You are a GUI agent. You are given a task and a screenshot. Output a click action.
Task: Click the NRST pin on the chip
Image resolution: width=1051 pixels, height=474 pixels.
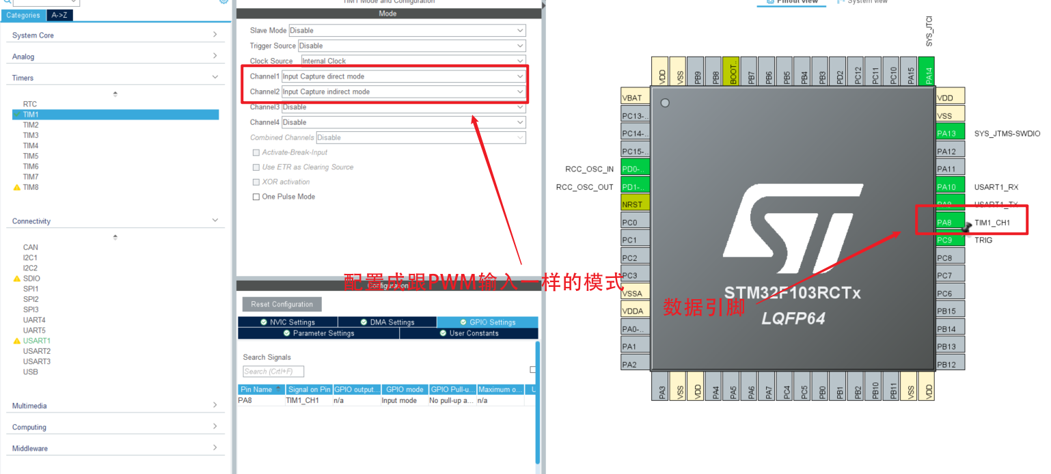click(x=636, y=204)
